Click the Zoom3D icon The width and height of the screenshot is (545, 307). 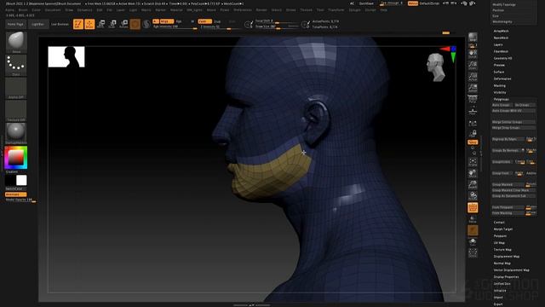pos(473,184)
